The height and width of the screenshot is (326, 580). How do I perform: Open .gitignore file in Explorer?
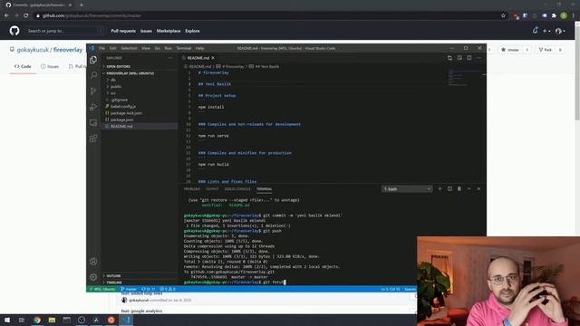[x=139, y=100]
